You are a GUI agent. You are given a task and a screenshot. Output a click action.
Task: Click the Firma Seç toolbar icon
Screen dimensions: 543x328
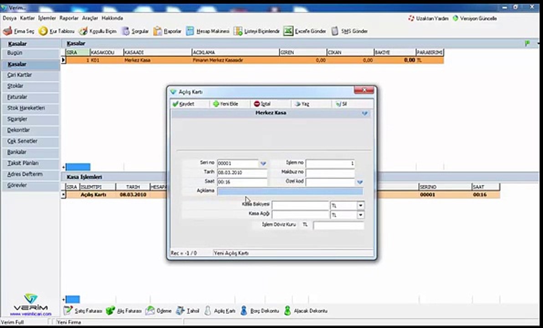tap(8, 31)
